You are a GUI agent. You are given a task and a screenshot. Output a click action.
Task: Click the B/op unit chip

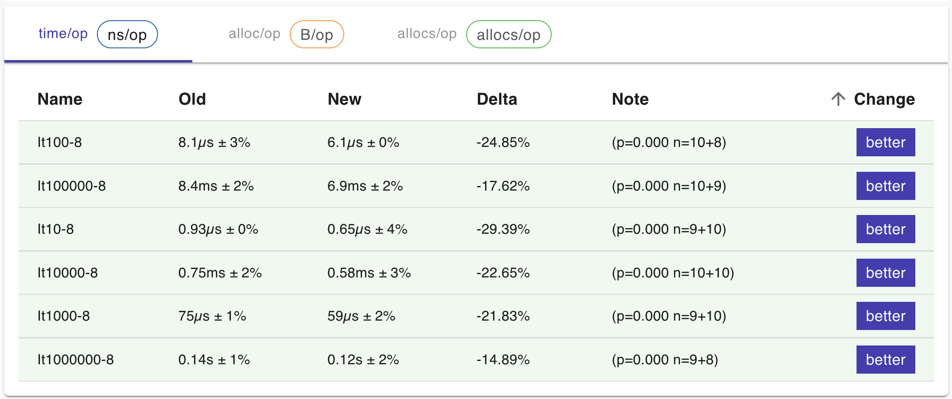pyautogui.click(x=317, y=35)
